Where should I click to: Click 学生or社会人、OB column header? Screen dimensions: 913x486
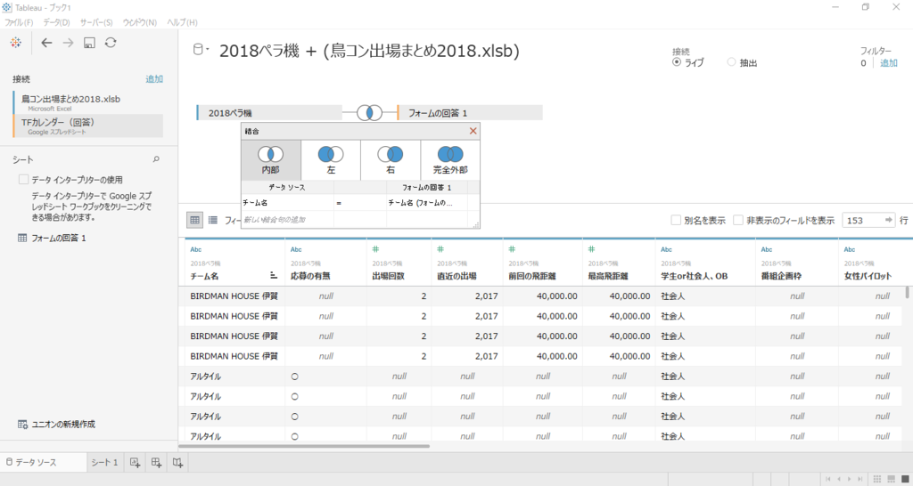(705, 262)
